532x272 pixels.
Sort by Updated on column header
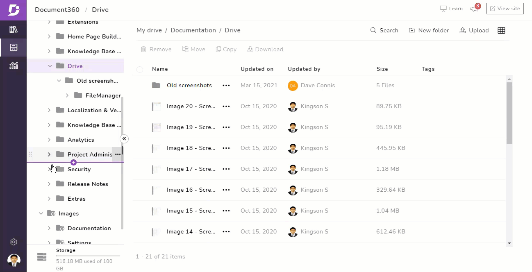(x=257, y=69)
